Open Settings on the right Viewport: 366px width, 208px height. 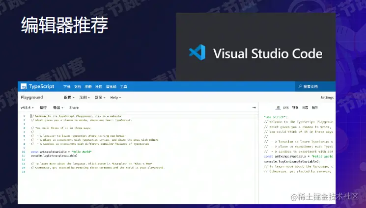[327, 98]
